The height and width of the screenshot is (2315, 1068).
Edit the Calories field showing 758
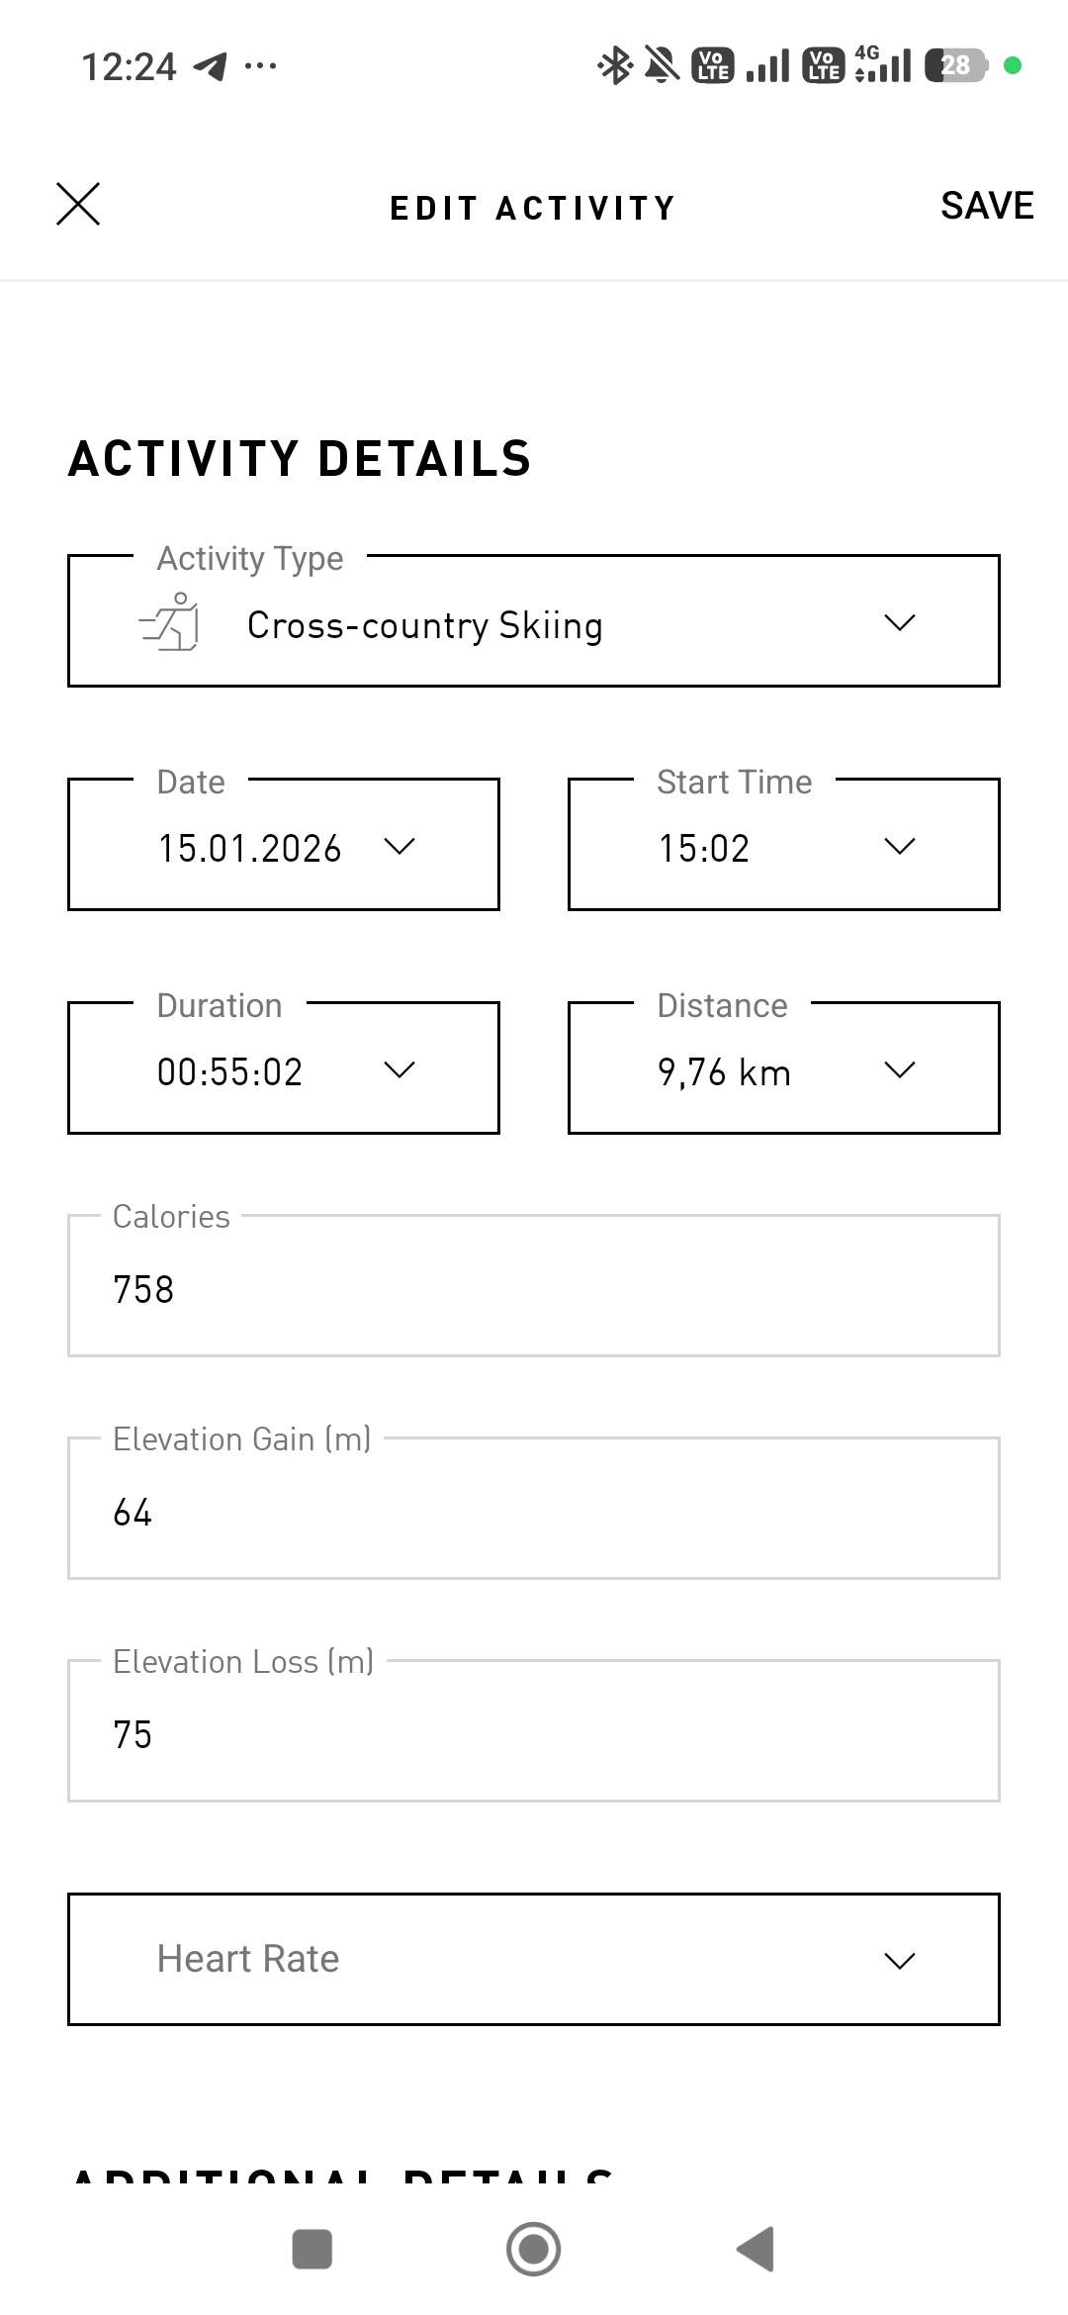point(534,1285)
